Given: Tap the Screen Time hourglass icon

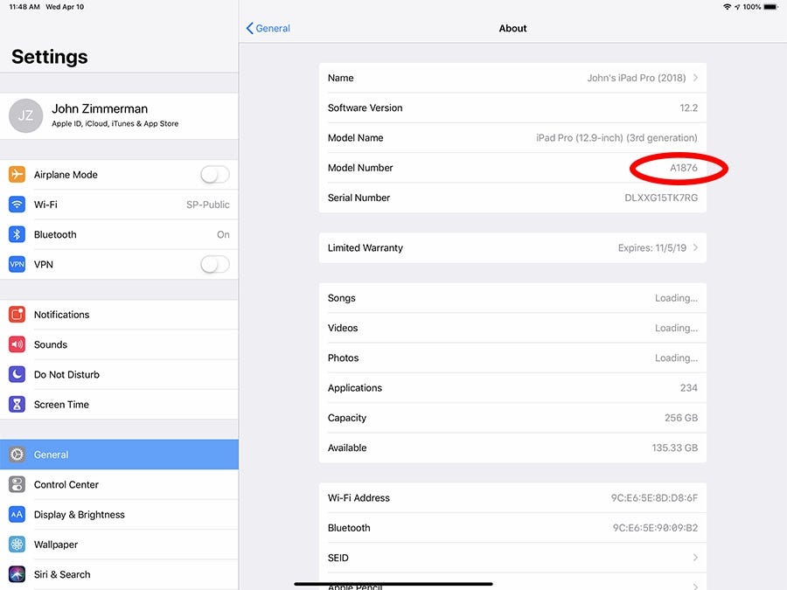Looking at the screenshot, I should pos(17,405).
